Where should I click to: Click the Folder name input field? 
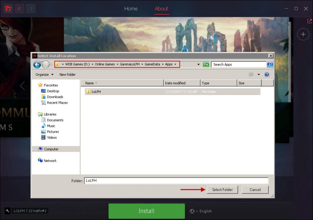[176, 181]
